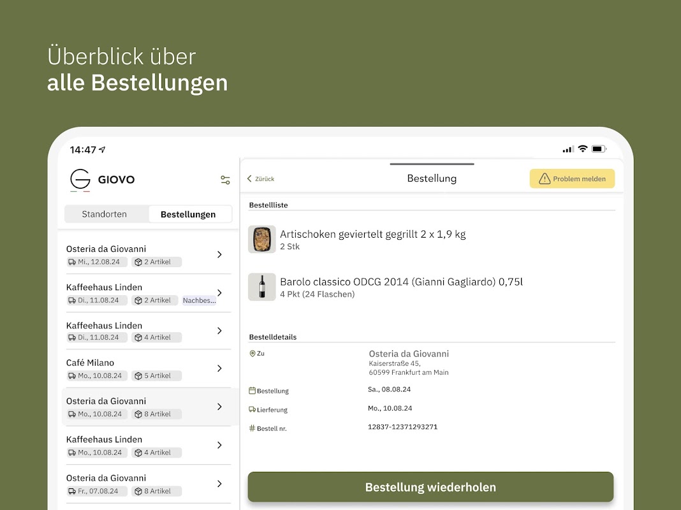
Task: Open chevron of Osteria da Giovanni 10.08.24 order
Action: click(219, 407)
